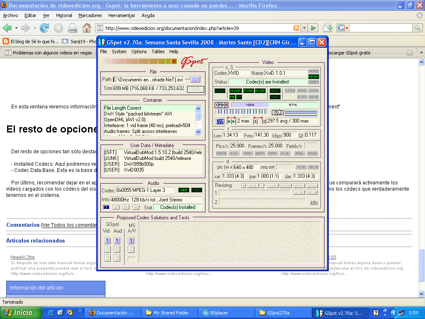Click the Windows Inicio start button
The image size is (425, 319).
click(21, 313)
